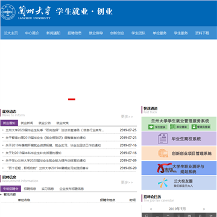Image resolution: width=217 pixels, height=217 pixels.
Task: Select the 就业通知 tab
Action: click(9, 123)
